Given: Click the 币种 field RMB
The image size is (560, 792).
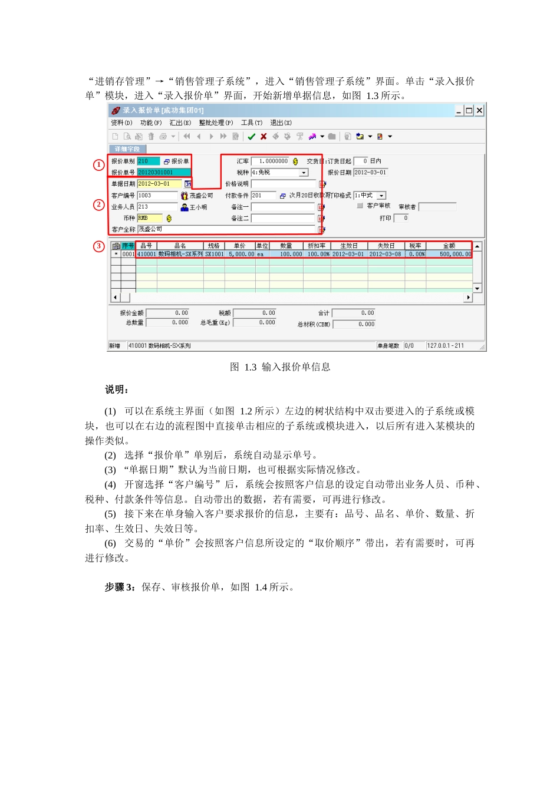Looking at the screenshot, I should [150, 218].
